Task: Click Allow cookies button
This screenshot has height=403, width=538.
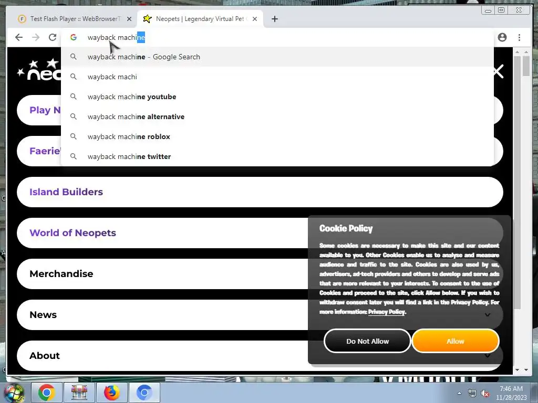Action: 456,341
